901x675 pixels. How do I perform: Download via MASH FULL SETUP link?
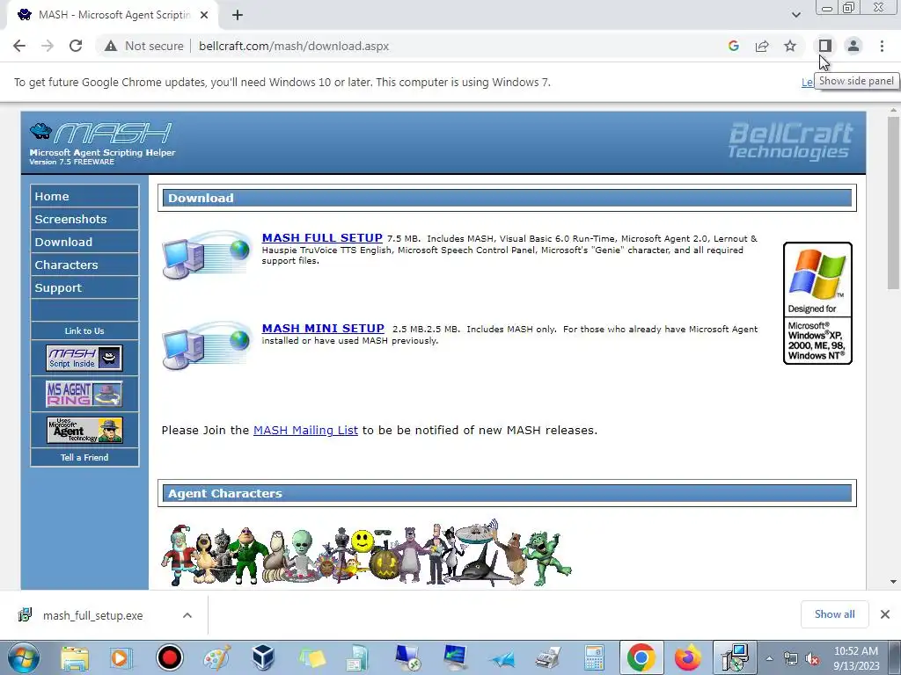tap(322, 237)
